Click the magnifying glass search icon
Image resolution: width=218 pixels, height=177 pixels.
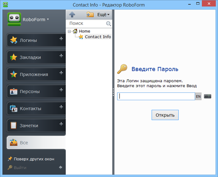click(x=108, y=24)
